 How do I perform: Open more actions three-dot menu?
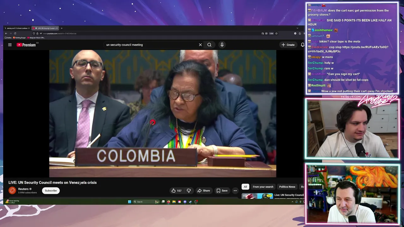pyautogui.click(x=235, y=190)
